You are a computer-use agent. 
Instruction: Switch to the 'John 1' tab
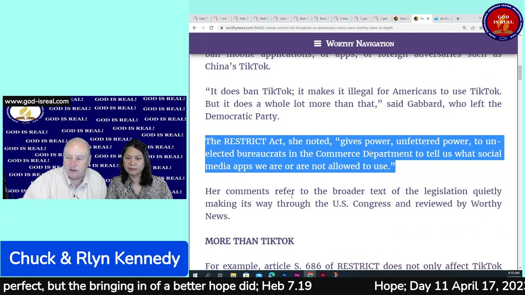(x=281, y=18)
